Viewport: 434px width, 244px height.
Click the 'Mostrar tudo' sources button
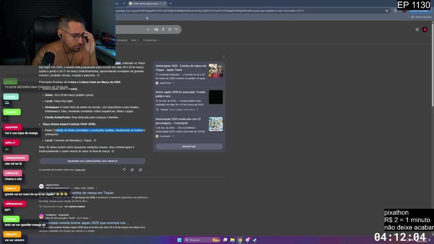(x=189, y=146)
